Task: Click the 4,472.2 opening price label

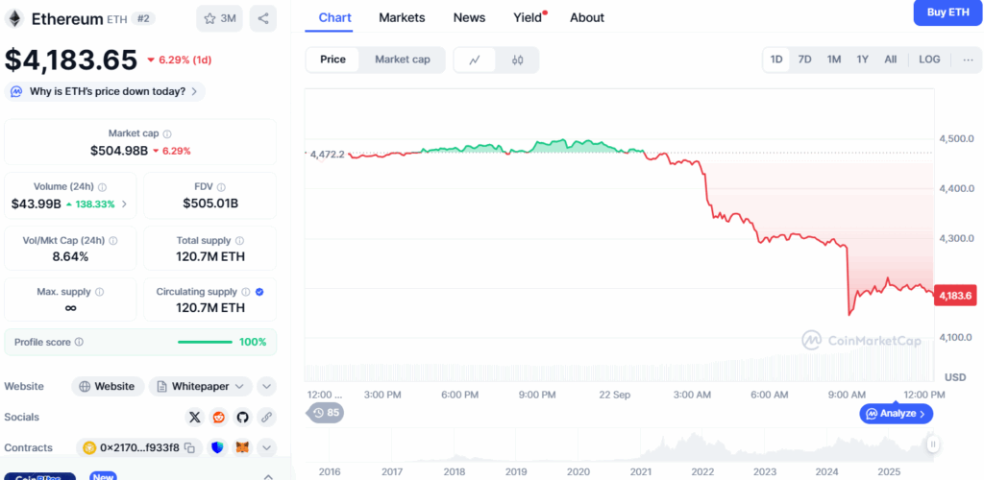Action: click(329, 155)
